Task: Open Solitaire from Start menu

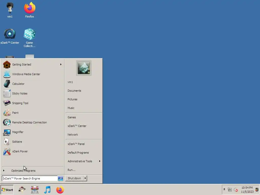Action: [32, 142]
